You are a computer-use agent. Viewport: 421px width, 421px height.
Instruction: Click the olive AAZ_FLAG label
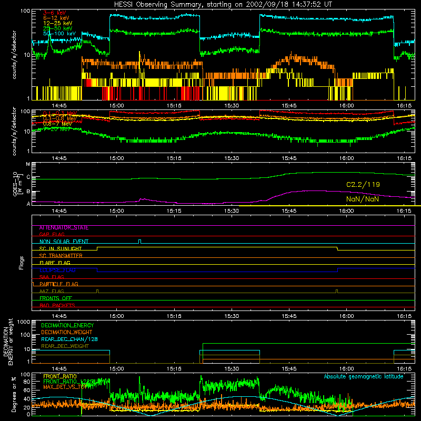(52, 292)
